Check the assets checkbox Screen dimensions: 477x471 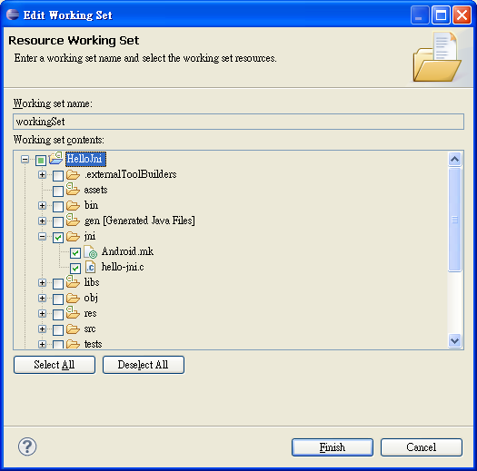pyautogui.click(x=58, y=191)
